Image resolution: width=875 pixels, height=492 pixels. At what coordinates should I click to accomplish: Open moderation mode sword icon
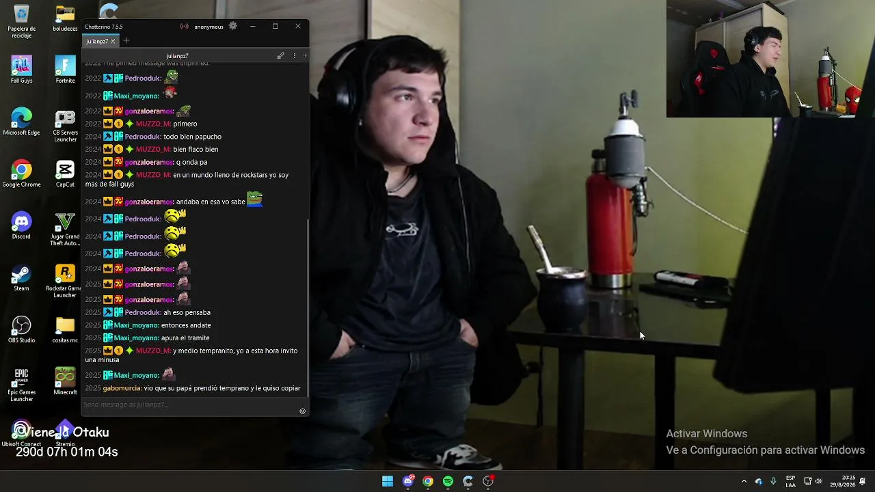click(280, 56)
